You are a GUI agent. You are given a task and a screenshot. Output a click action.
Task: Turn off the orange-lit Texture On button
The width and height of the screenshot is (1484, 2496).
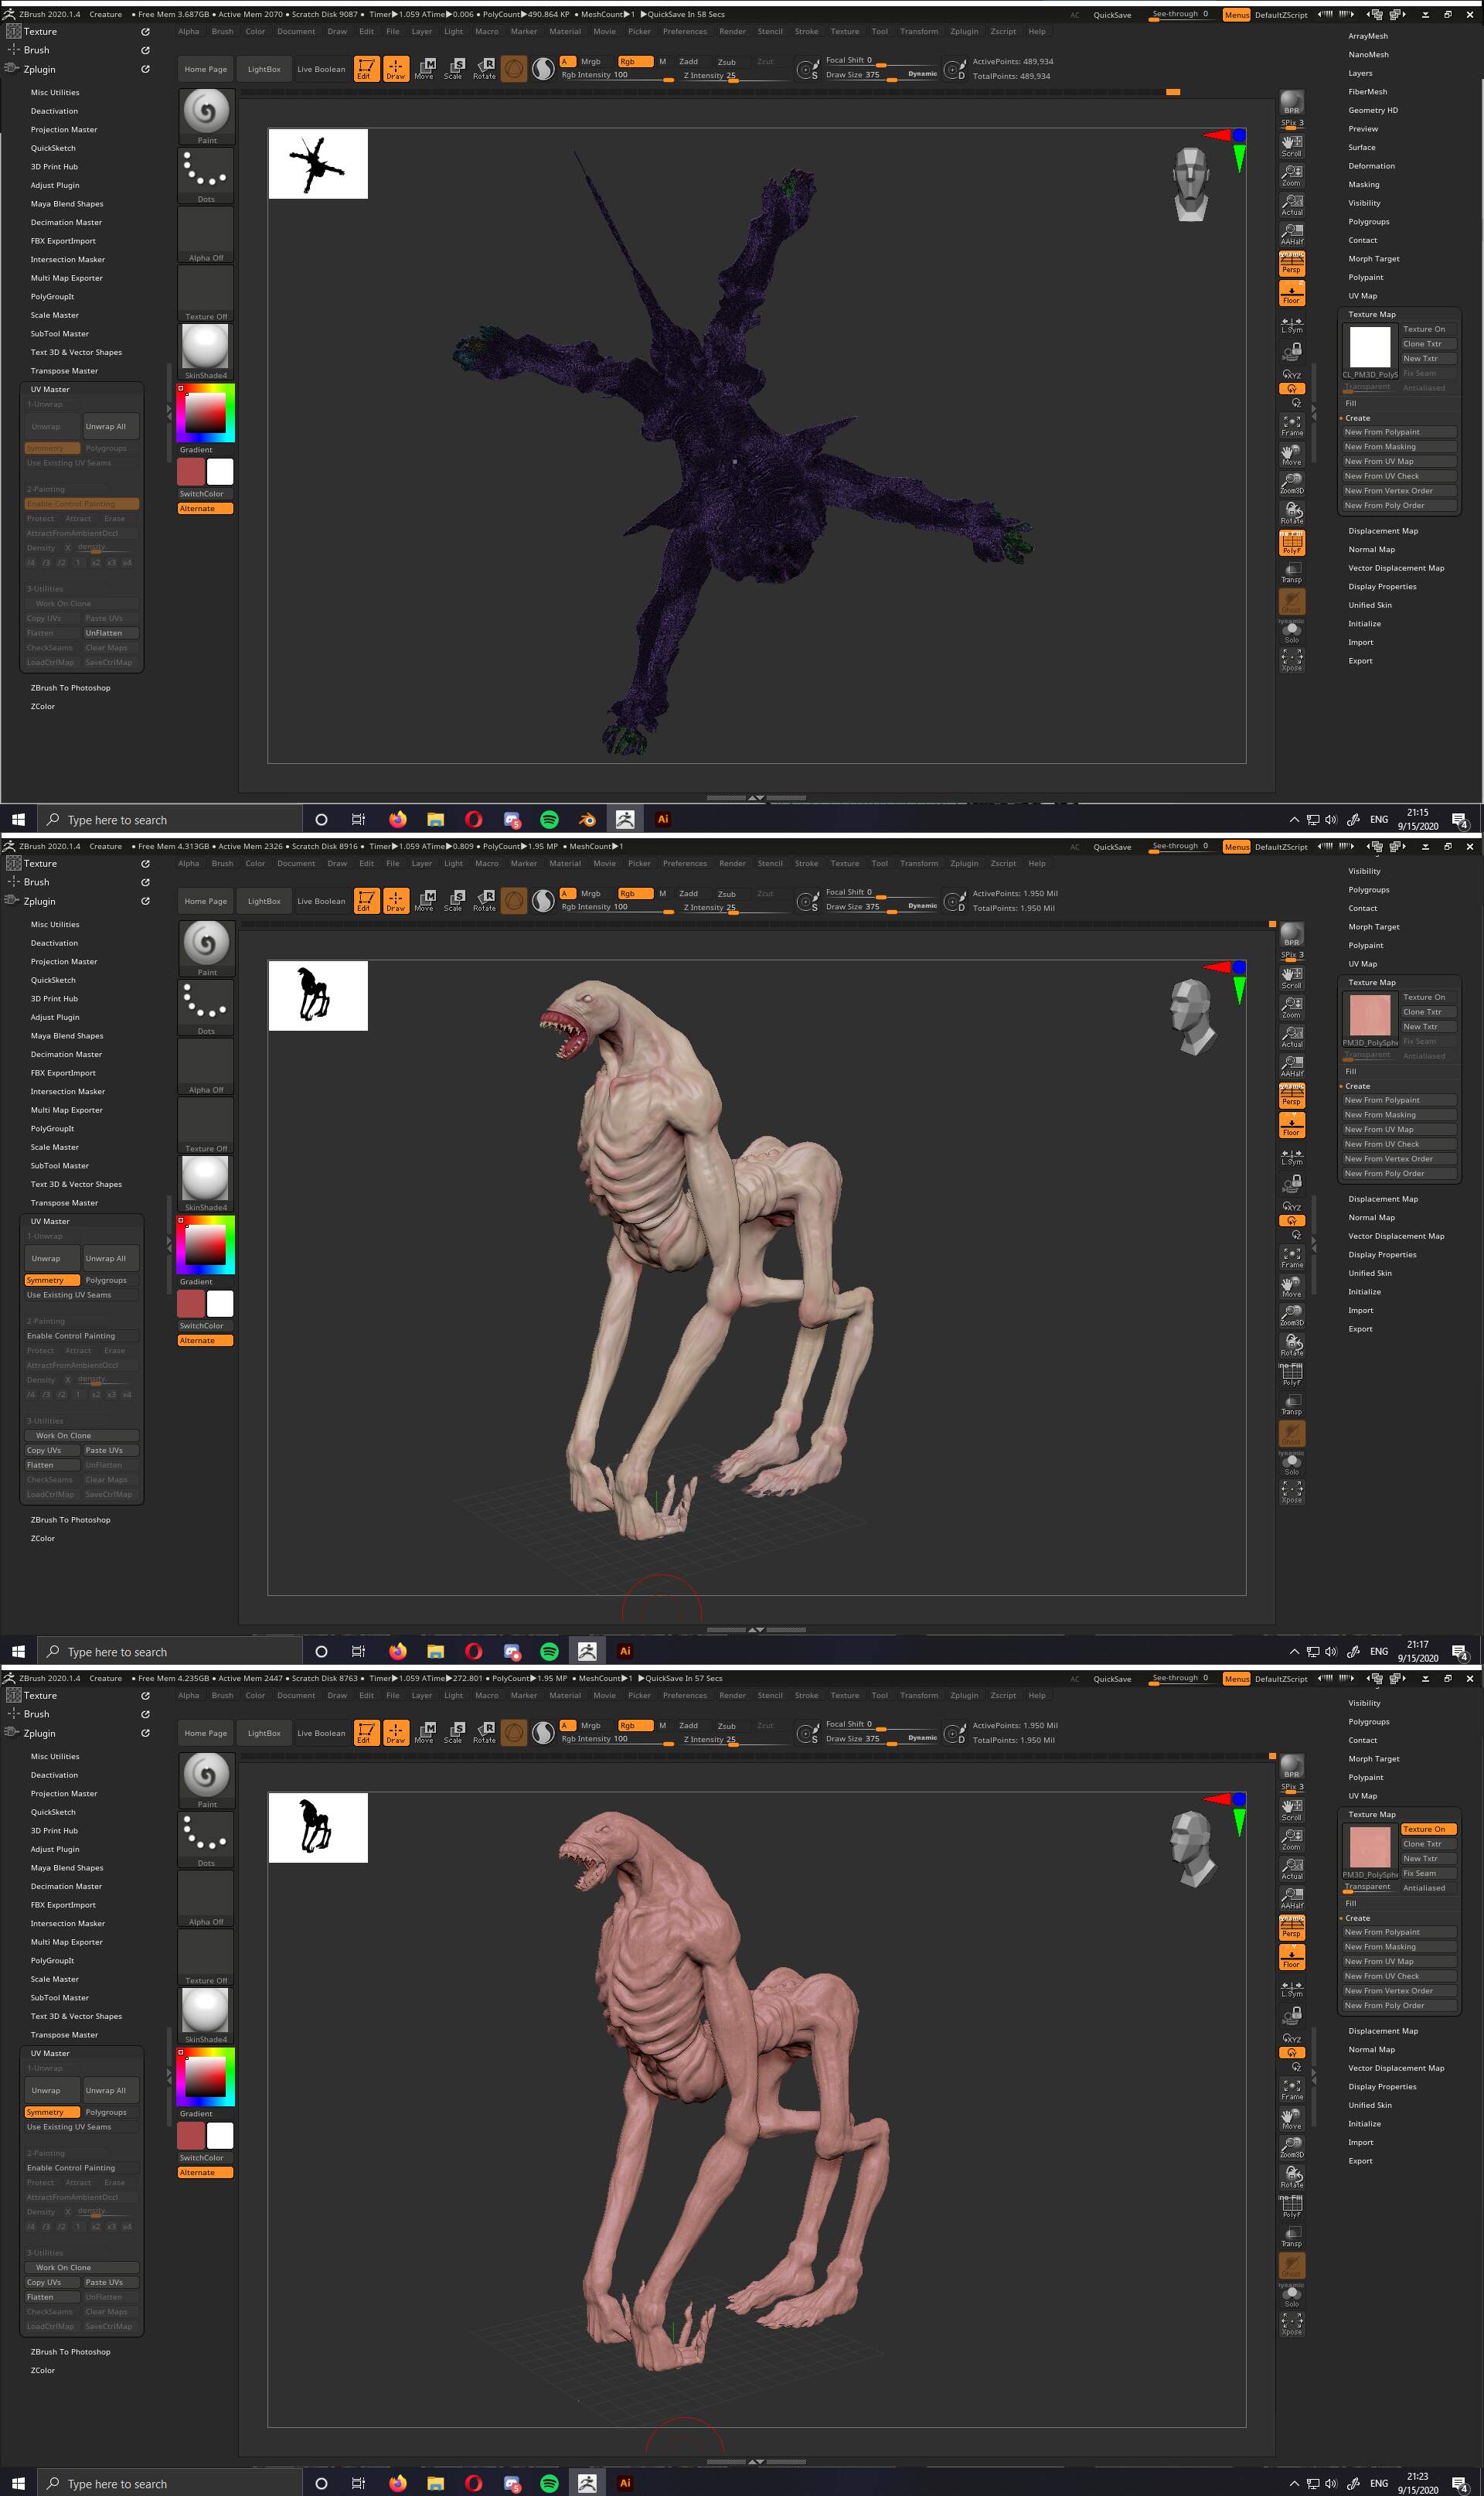(1428, 1829)
